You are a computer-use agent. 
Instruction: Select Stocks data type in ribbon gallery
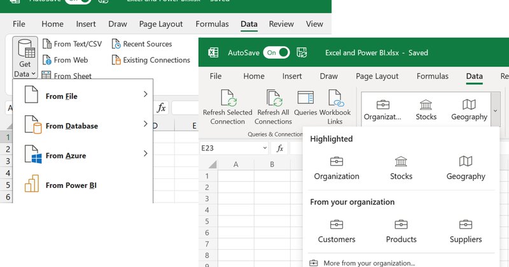426,110
